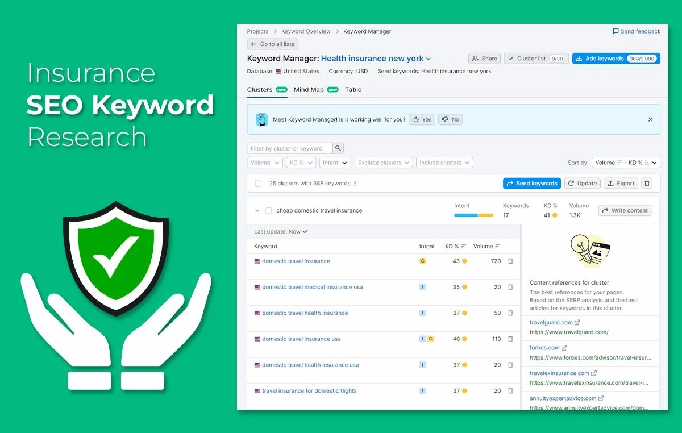Click the KD % column sort icon

pyautogui.click(x=464, y=247)
